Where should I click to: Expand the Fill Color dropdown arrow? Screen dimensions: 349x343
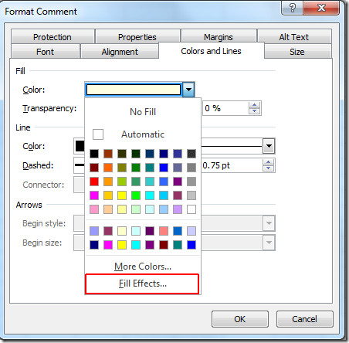pyautogui.click(x=188, y=90)
